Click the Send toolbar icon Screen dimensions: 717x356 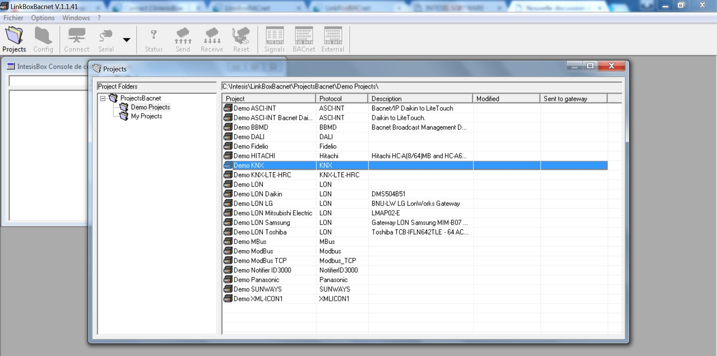pyautogui.click(x=183, y=39)
